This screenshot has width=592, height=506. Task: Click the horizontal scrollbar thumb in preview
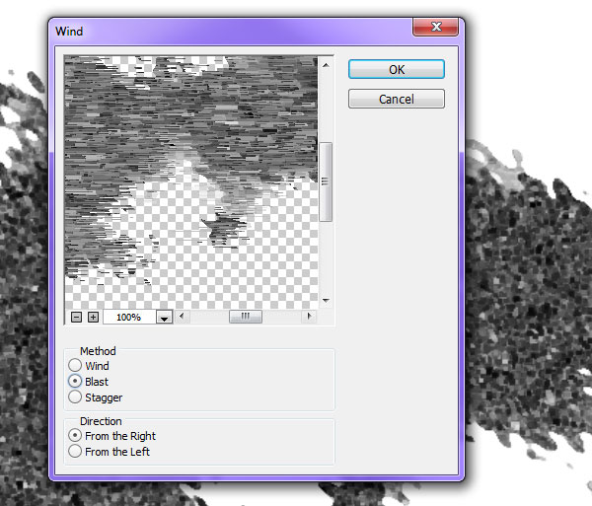pyautogui.click(x=246, y=317)
